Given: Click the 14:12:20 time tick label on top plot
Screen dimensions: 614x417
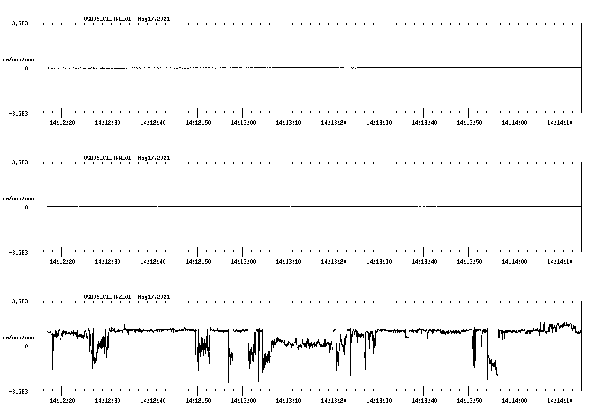Looking at the screenshot, I should tap(63, 122).
